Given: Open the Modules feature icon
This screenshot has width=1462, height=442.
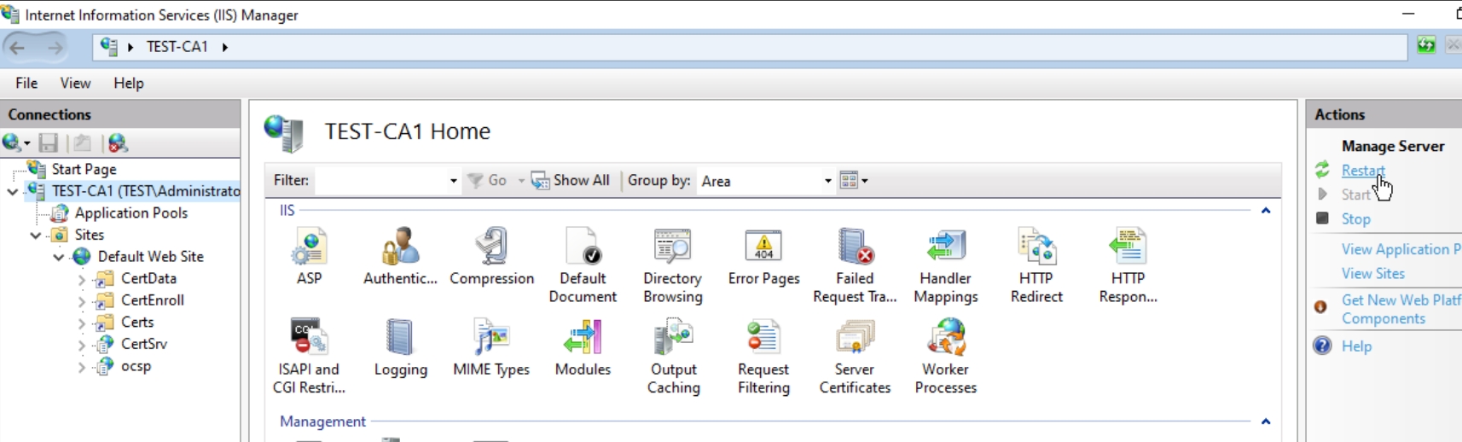Looking at the screenshot, I should coord(583,347).
